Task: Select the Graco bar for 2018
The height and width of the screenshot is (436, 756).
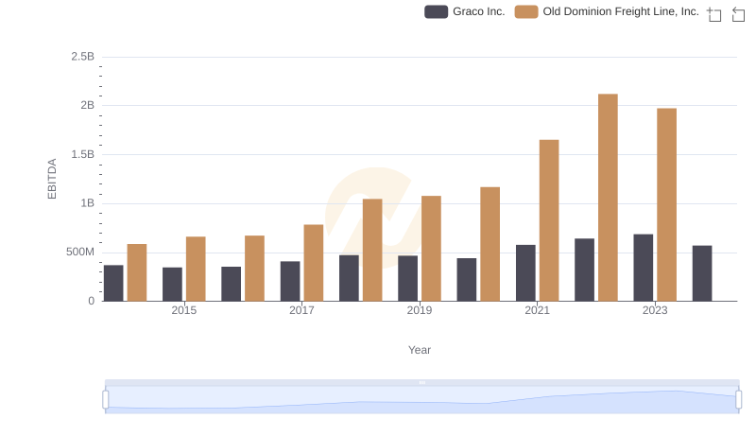Action: point(349,278)
